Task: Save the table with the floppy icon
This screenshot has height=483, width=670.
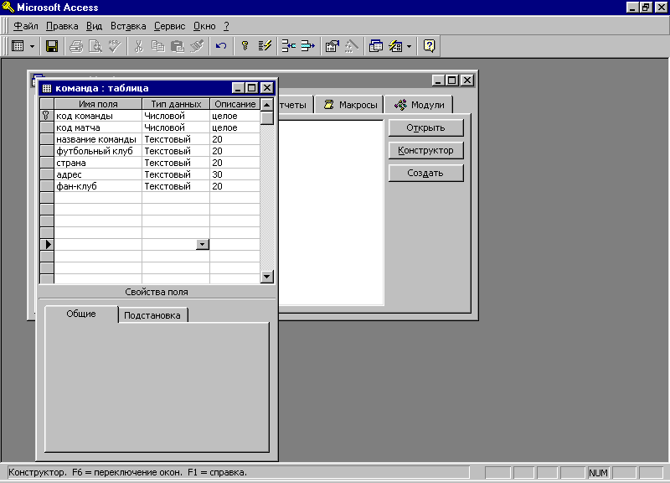Action: 52,46
